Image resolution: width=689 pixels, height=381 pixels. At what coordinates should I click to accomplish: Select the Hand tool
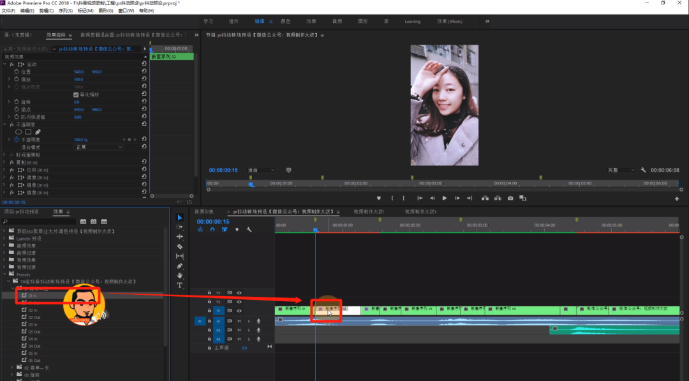[180, 276]
